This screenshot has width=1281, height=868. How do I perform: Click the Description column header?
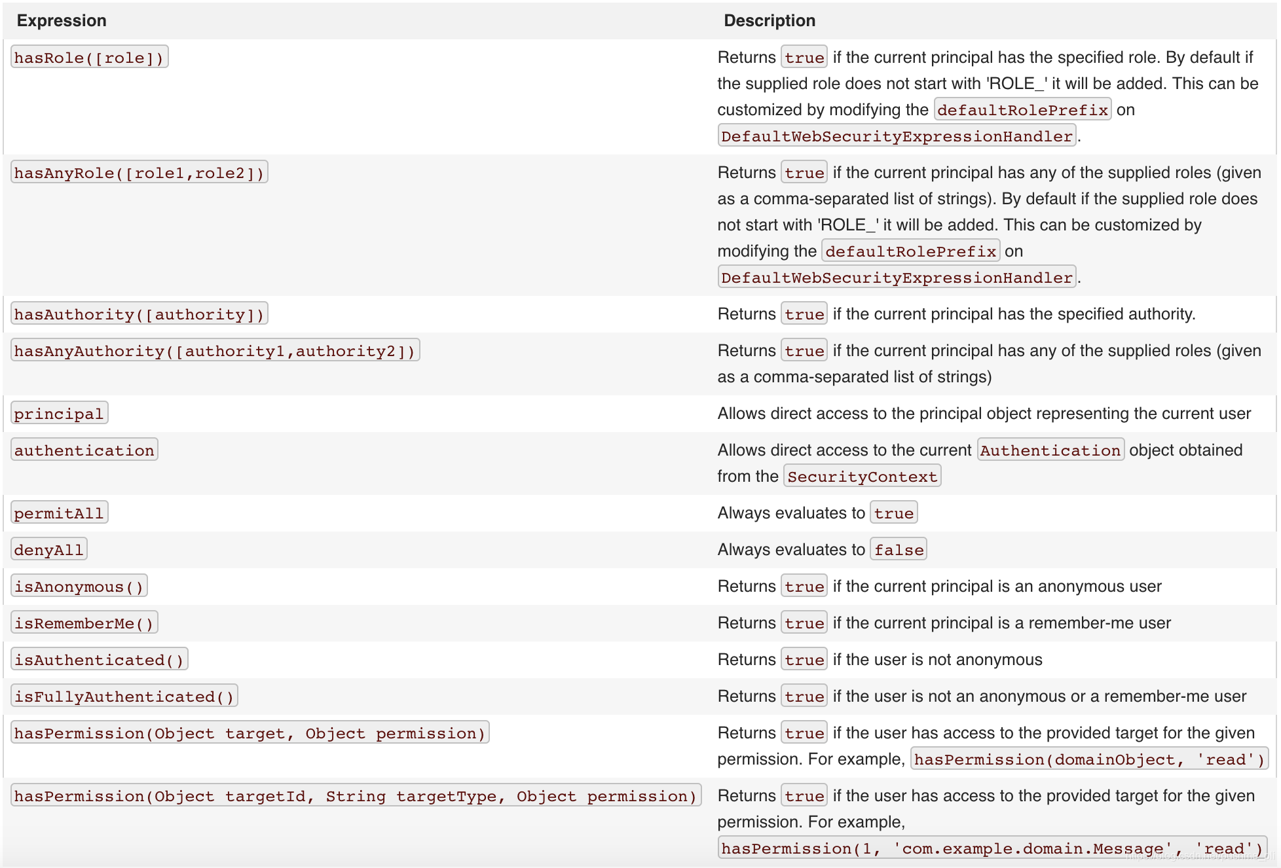[x=769, y=20]
